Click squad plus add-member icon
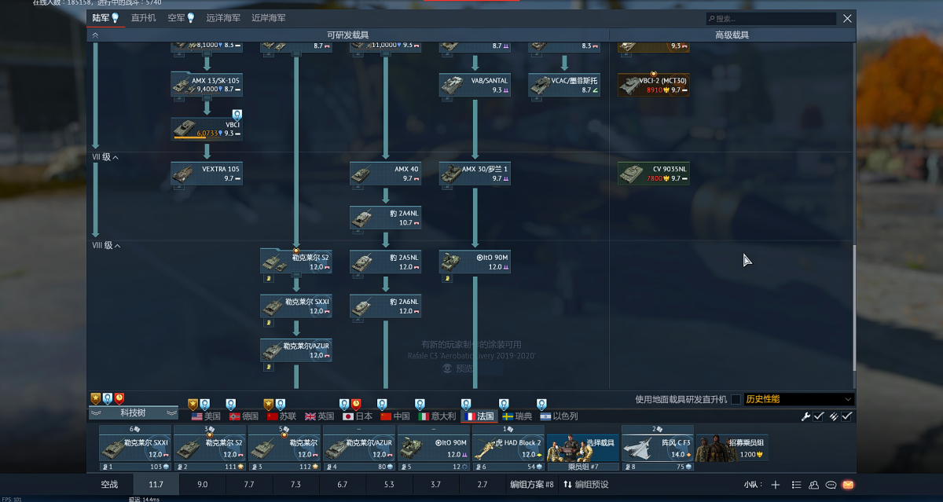This screenshot has height=502, width=943. coord(776,485)
